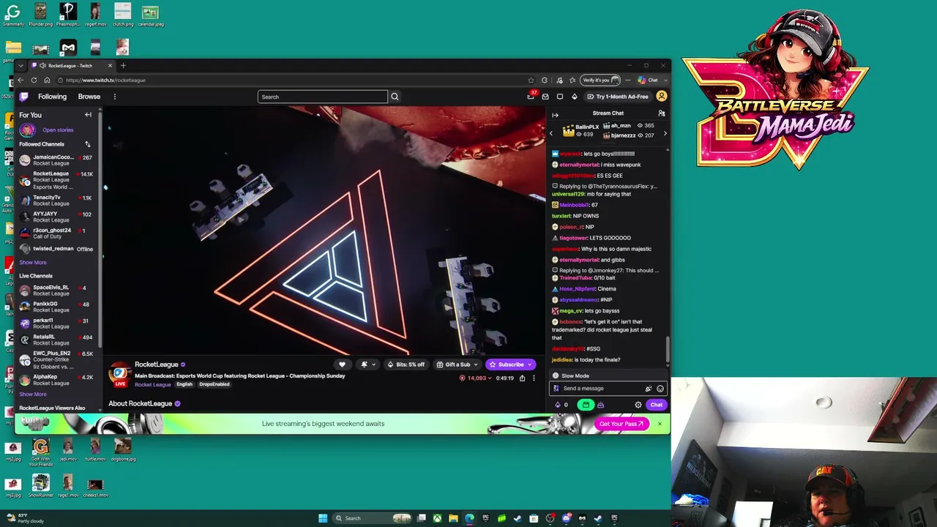Open File Explorer from the taskbar
Image resolution: width=937 pixels, height=527 pixels.
pyautogui.click(x=453, y=518)
